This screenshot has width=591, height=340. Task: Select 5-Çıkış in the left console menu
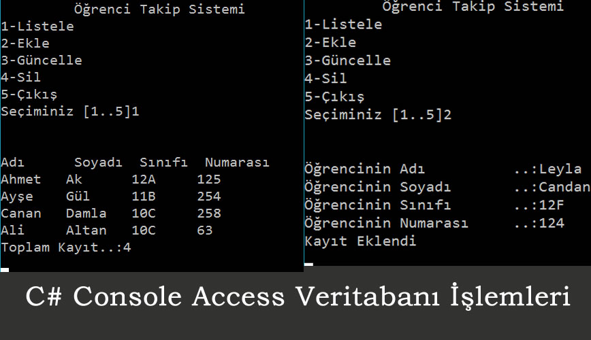point(29,95)
